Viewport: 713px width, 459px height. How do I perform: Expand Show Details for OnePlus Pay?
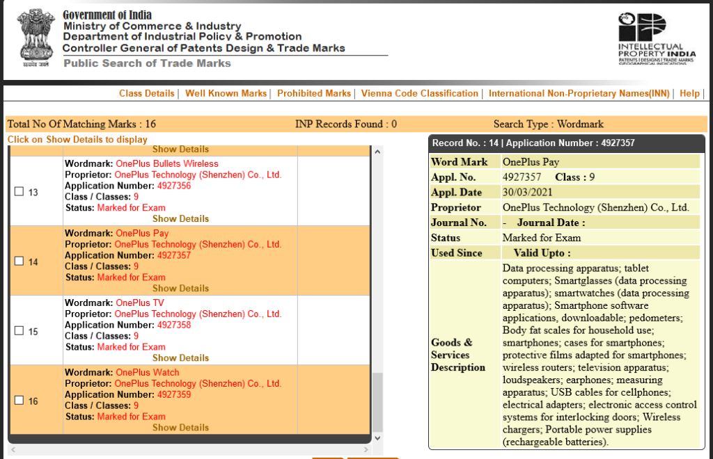[180, 288]
